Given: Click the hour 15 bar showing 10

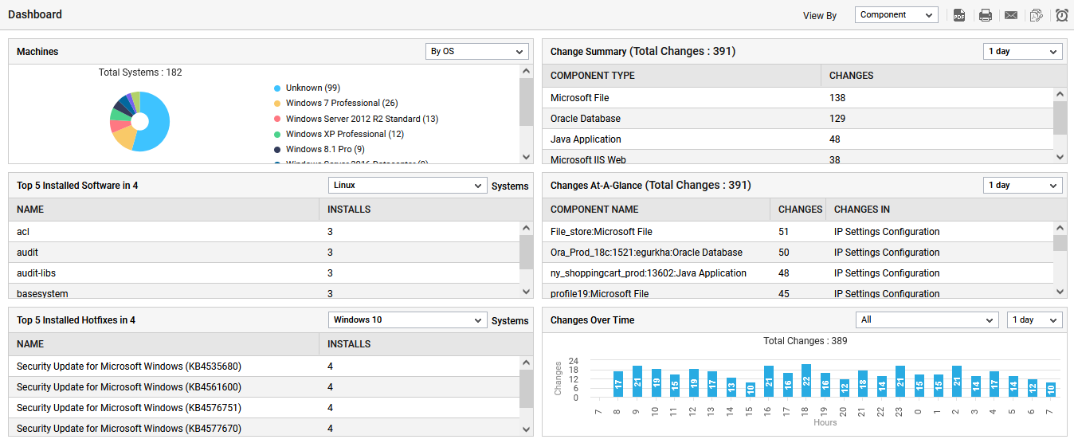Looking at the screenshot, I should (750, 390).
